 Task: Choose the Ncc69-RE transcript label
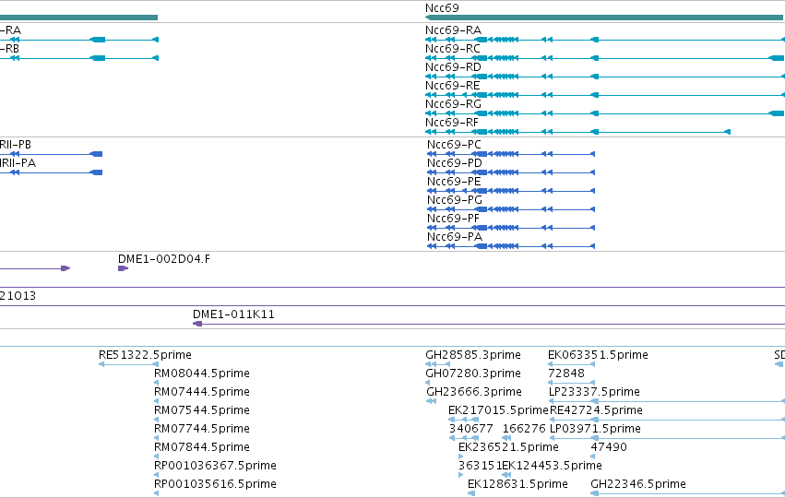pyautogui.click(x=453, y=86)
